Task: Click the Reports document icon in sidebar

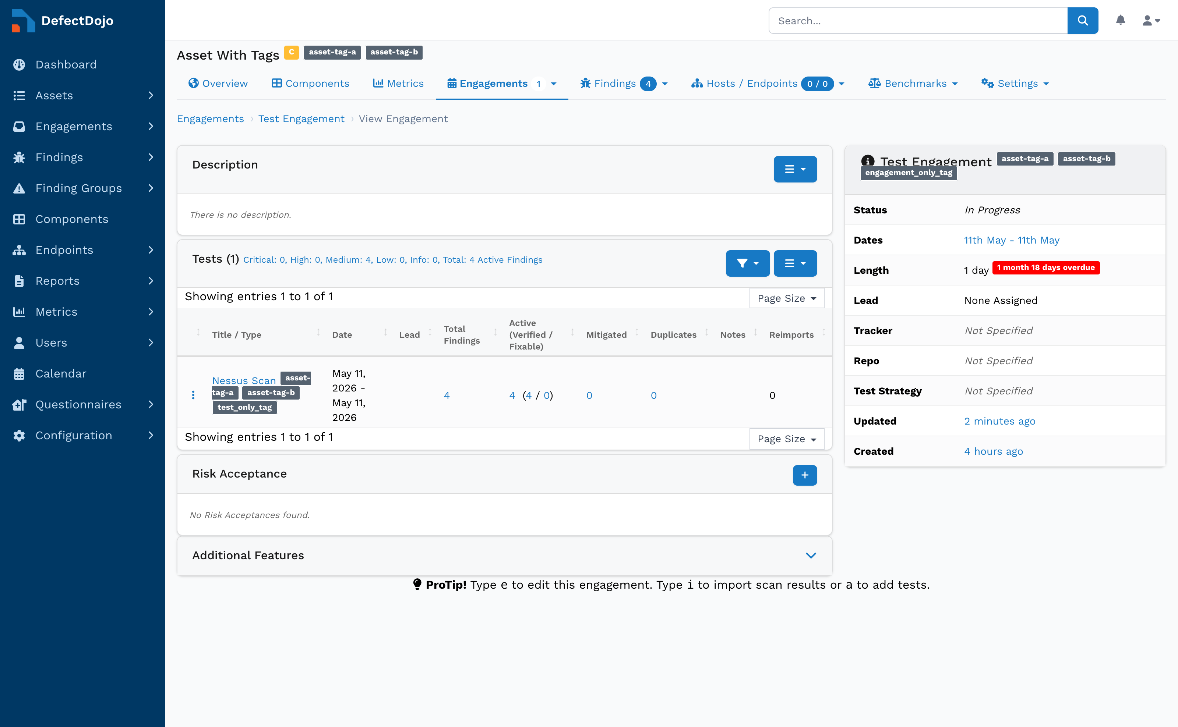Action: (19, 281)
